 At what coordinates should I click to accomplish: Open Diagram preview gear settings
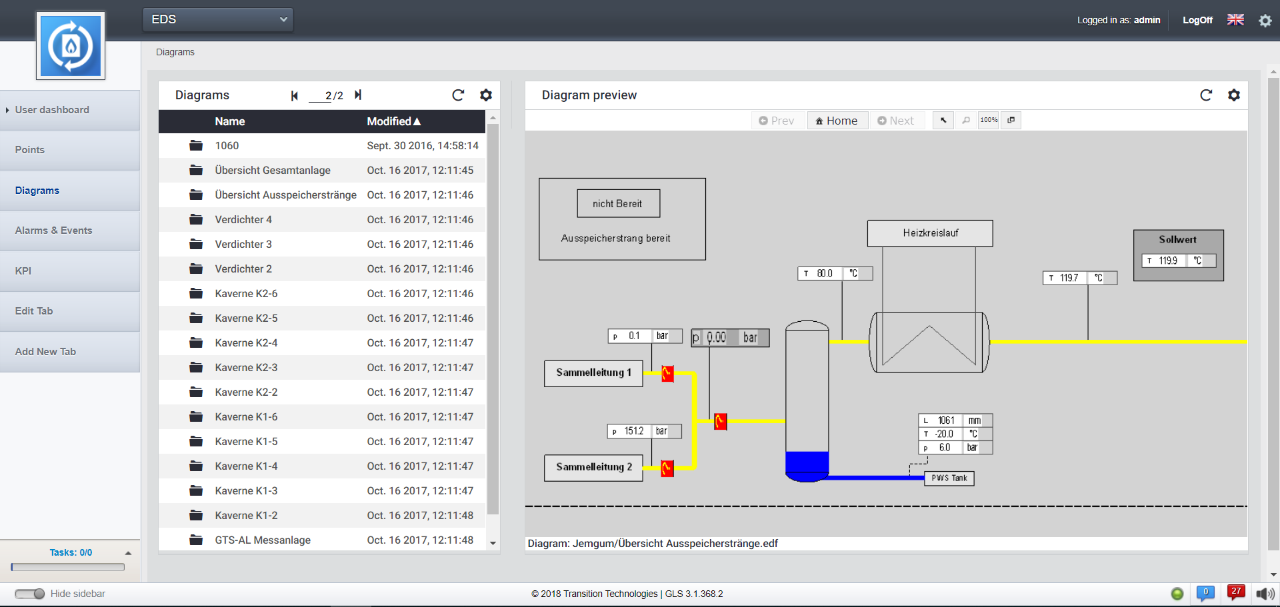click(x=1234, y=95)
